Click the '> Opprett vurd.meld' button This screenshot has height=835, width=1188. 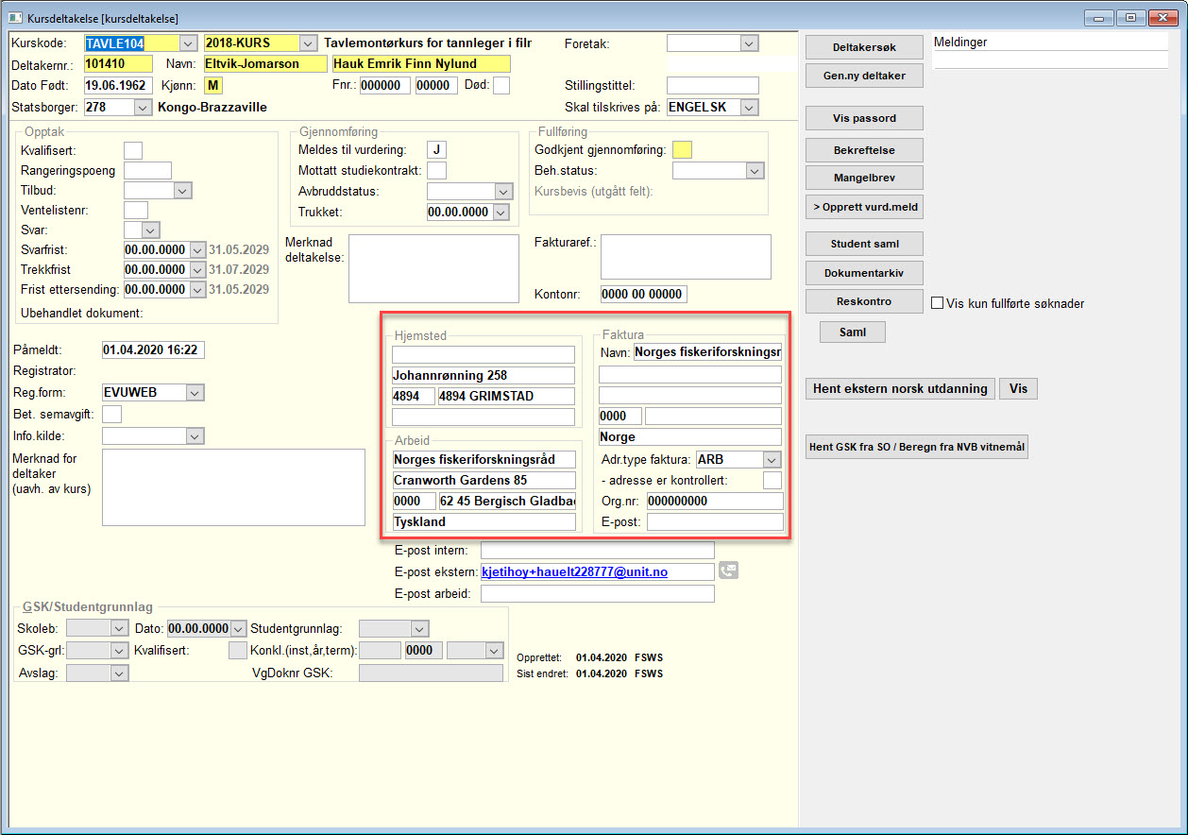pos(864,207)
